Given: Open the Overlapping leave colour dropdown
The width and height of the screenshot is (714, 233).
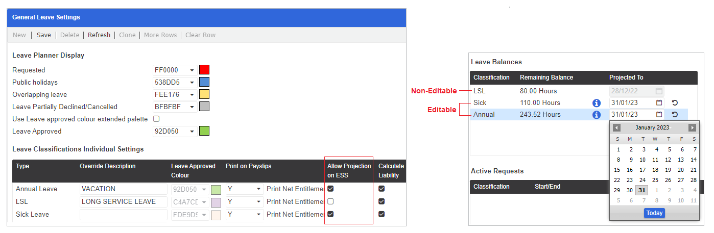Looking at the screenshot, I should [x=192, y=95].
